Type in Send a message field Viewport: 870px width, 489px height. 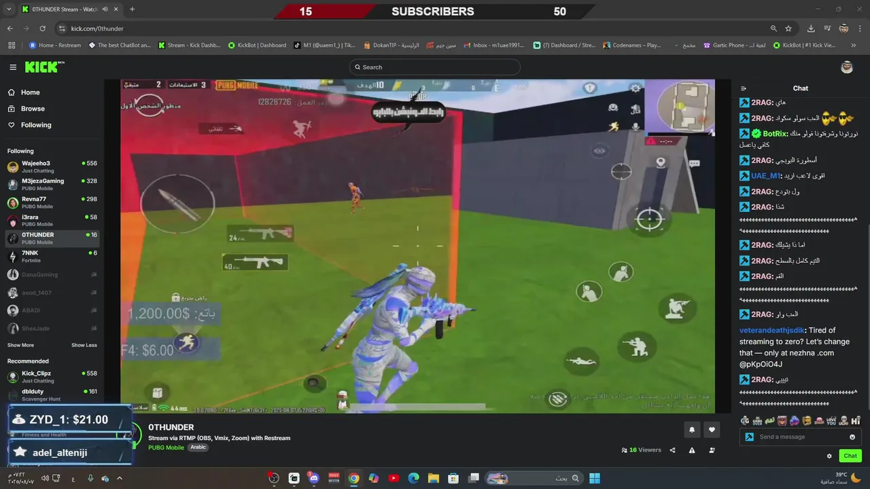pyautogui.click(x=801, y=437)
